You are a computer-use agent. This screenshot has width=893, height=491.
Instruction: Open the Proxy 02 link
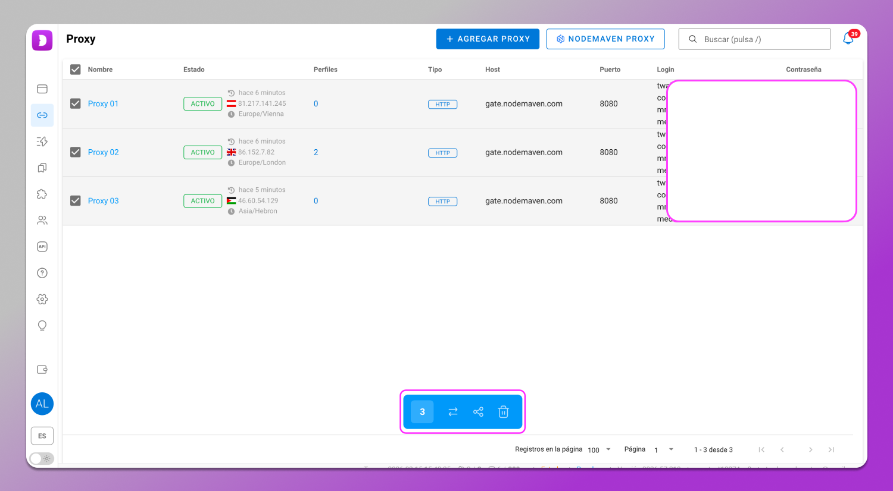(103, 152)
